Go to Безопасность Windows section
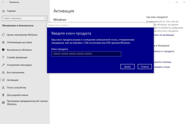 click(x=19, y=50)
